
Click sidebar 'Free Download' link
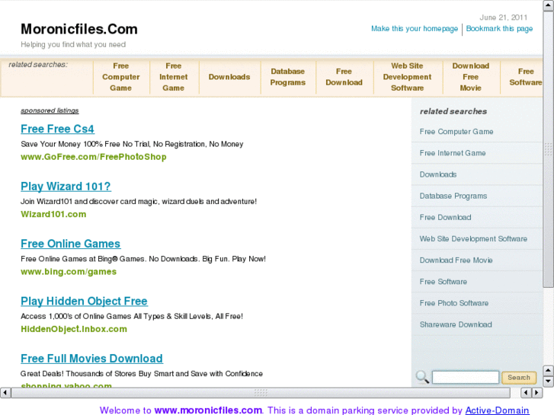[x=445, y=218]
